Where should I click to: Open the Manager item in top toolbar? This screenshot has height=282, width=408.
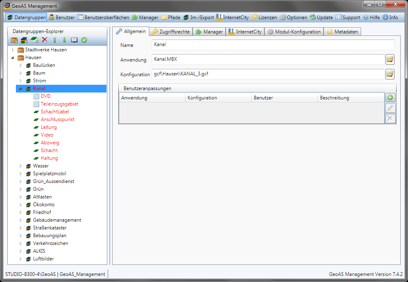click(x=145, y=18)
